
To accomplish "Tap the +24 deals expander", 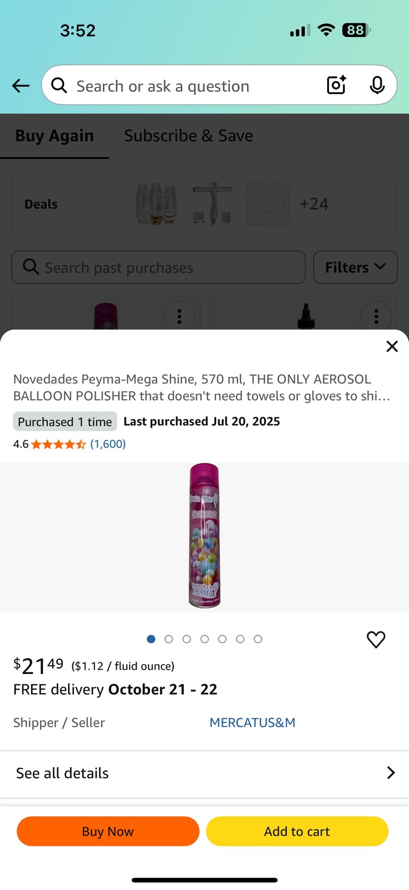I will tap(315, 203).
